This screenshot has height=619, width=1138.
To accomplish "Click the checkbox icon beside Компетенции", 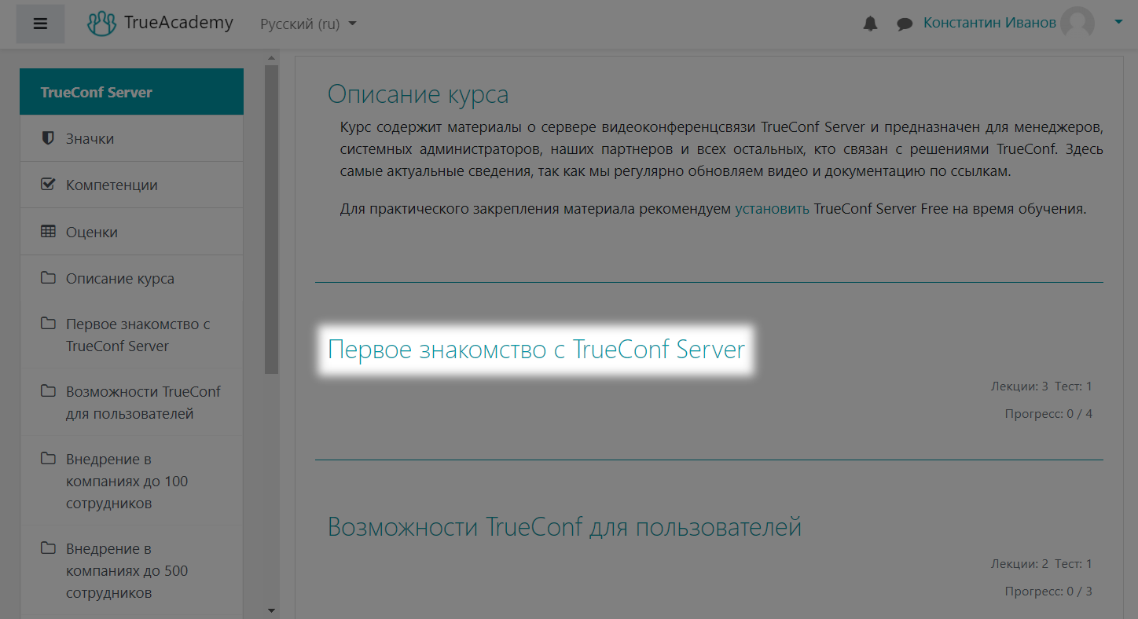I will coord(48,185).
